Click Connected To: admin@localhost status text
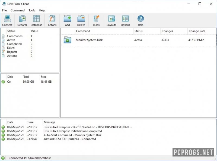Image resolution: width=217 pixels, height=161 pixels. pos(30,158)
